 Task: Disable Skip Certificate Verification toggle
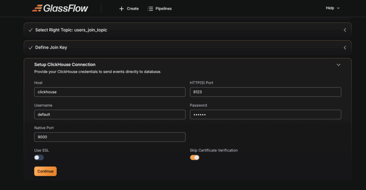click(x=194, y=157)
